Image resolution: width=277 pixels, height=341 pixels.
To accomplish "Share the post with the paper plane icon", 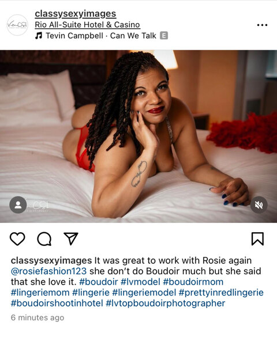I will (x=71, y=238).
